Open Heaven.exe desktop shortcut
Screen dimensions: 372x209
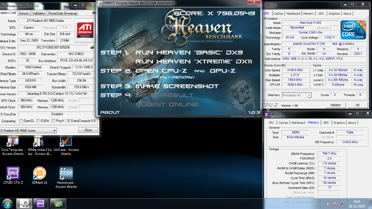(66, 178)
